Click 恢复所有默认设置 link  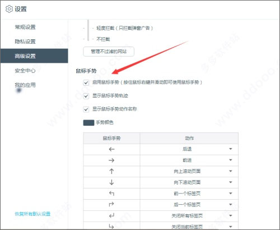tap(32, 214)
